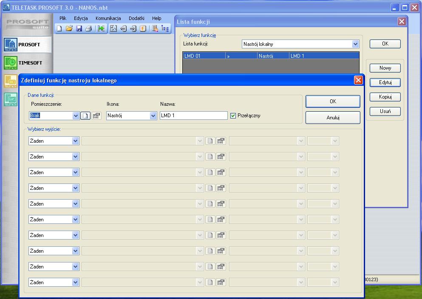Select LMD 01 row in function list
The image size is (422, 299).
pos(271,56)
